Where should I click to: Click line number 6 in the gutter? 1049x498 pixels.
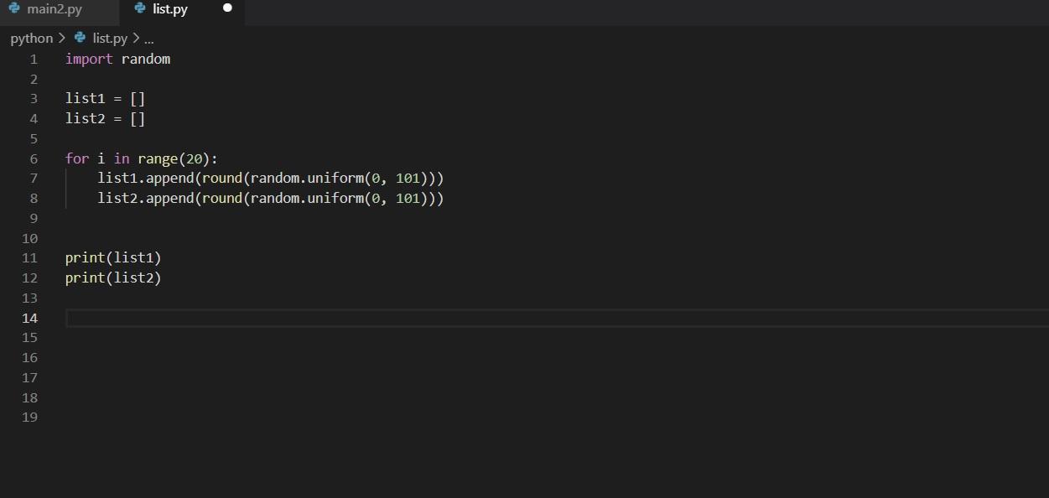34,159
